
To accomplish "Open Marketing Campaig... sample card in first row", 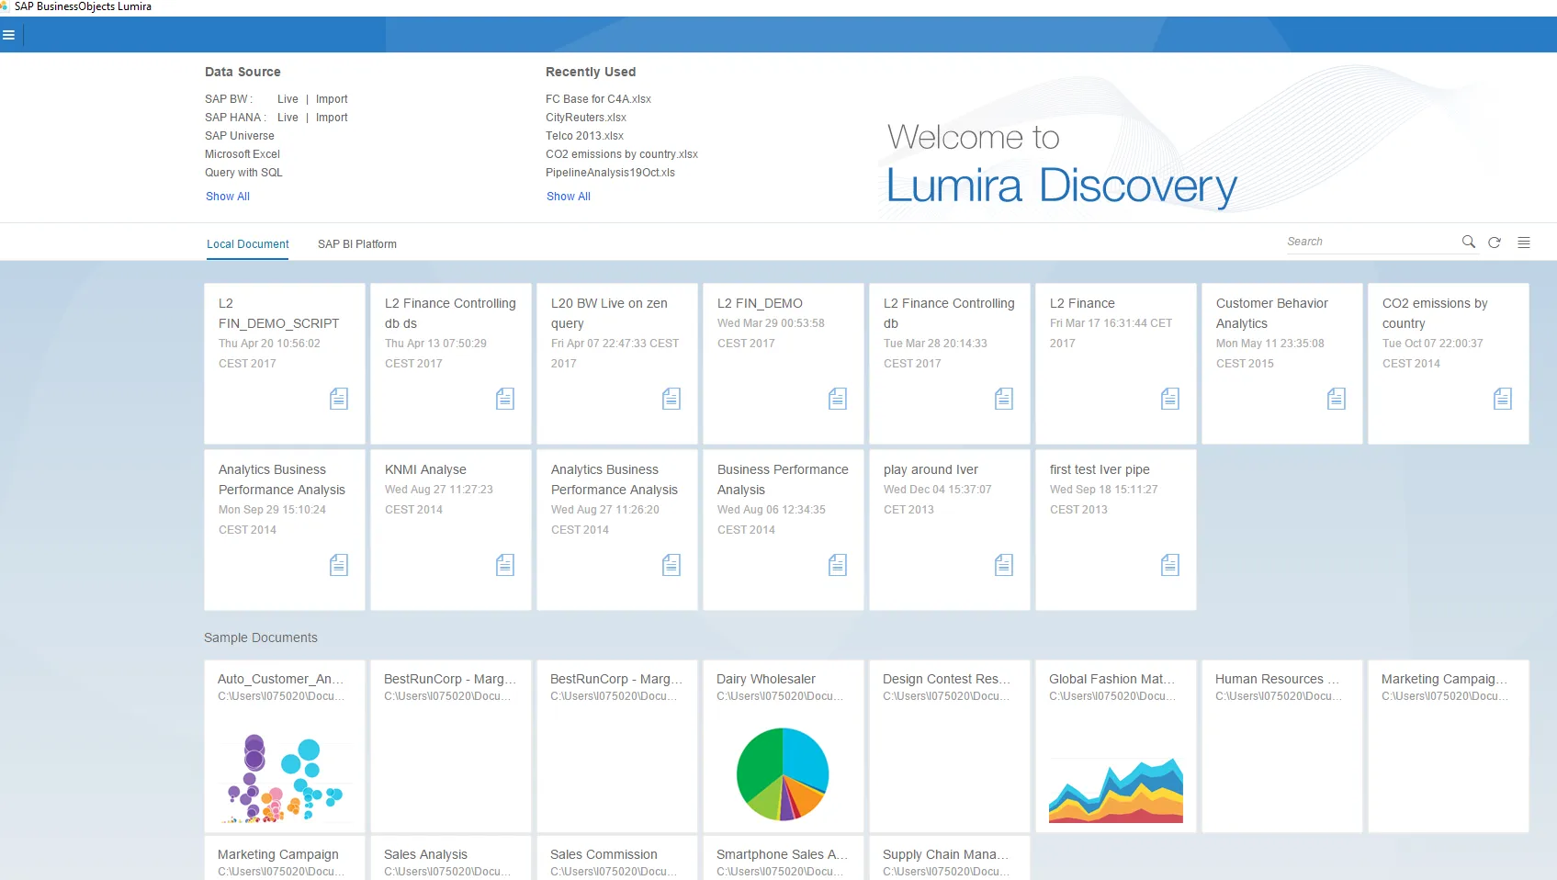I will point(1448,746).
